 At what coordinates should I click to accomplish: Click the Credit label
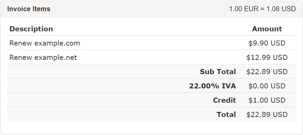[x=225, y=100]
